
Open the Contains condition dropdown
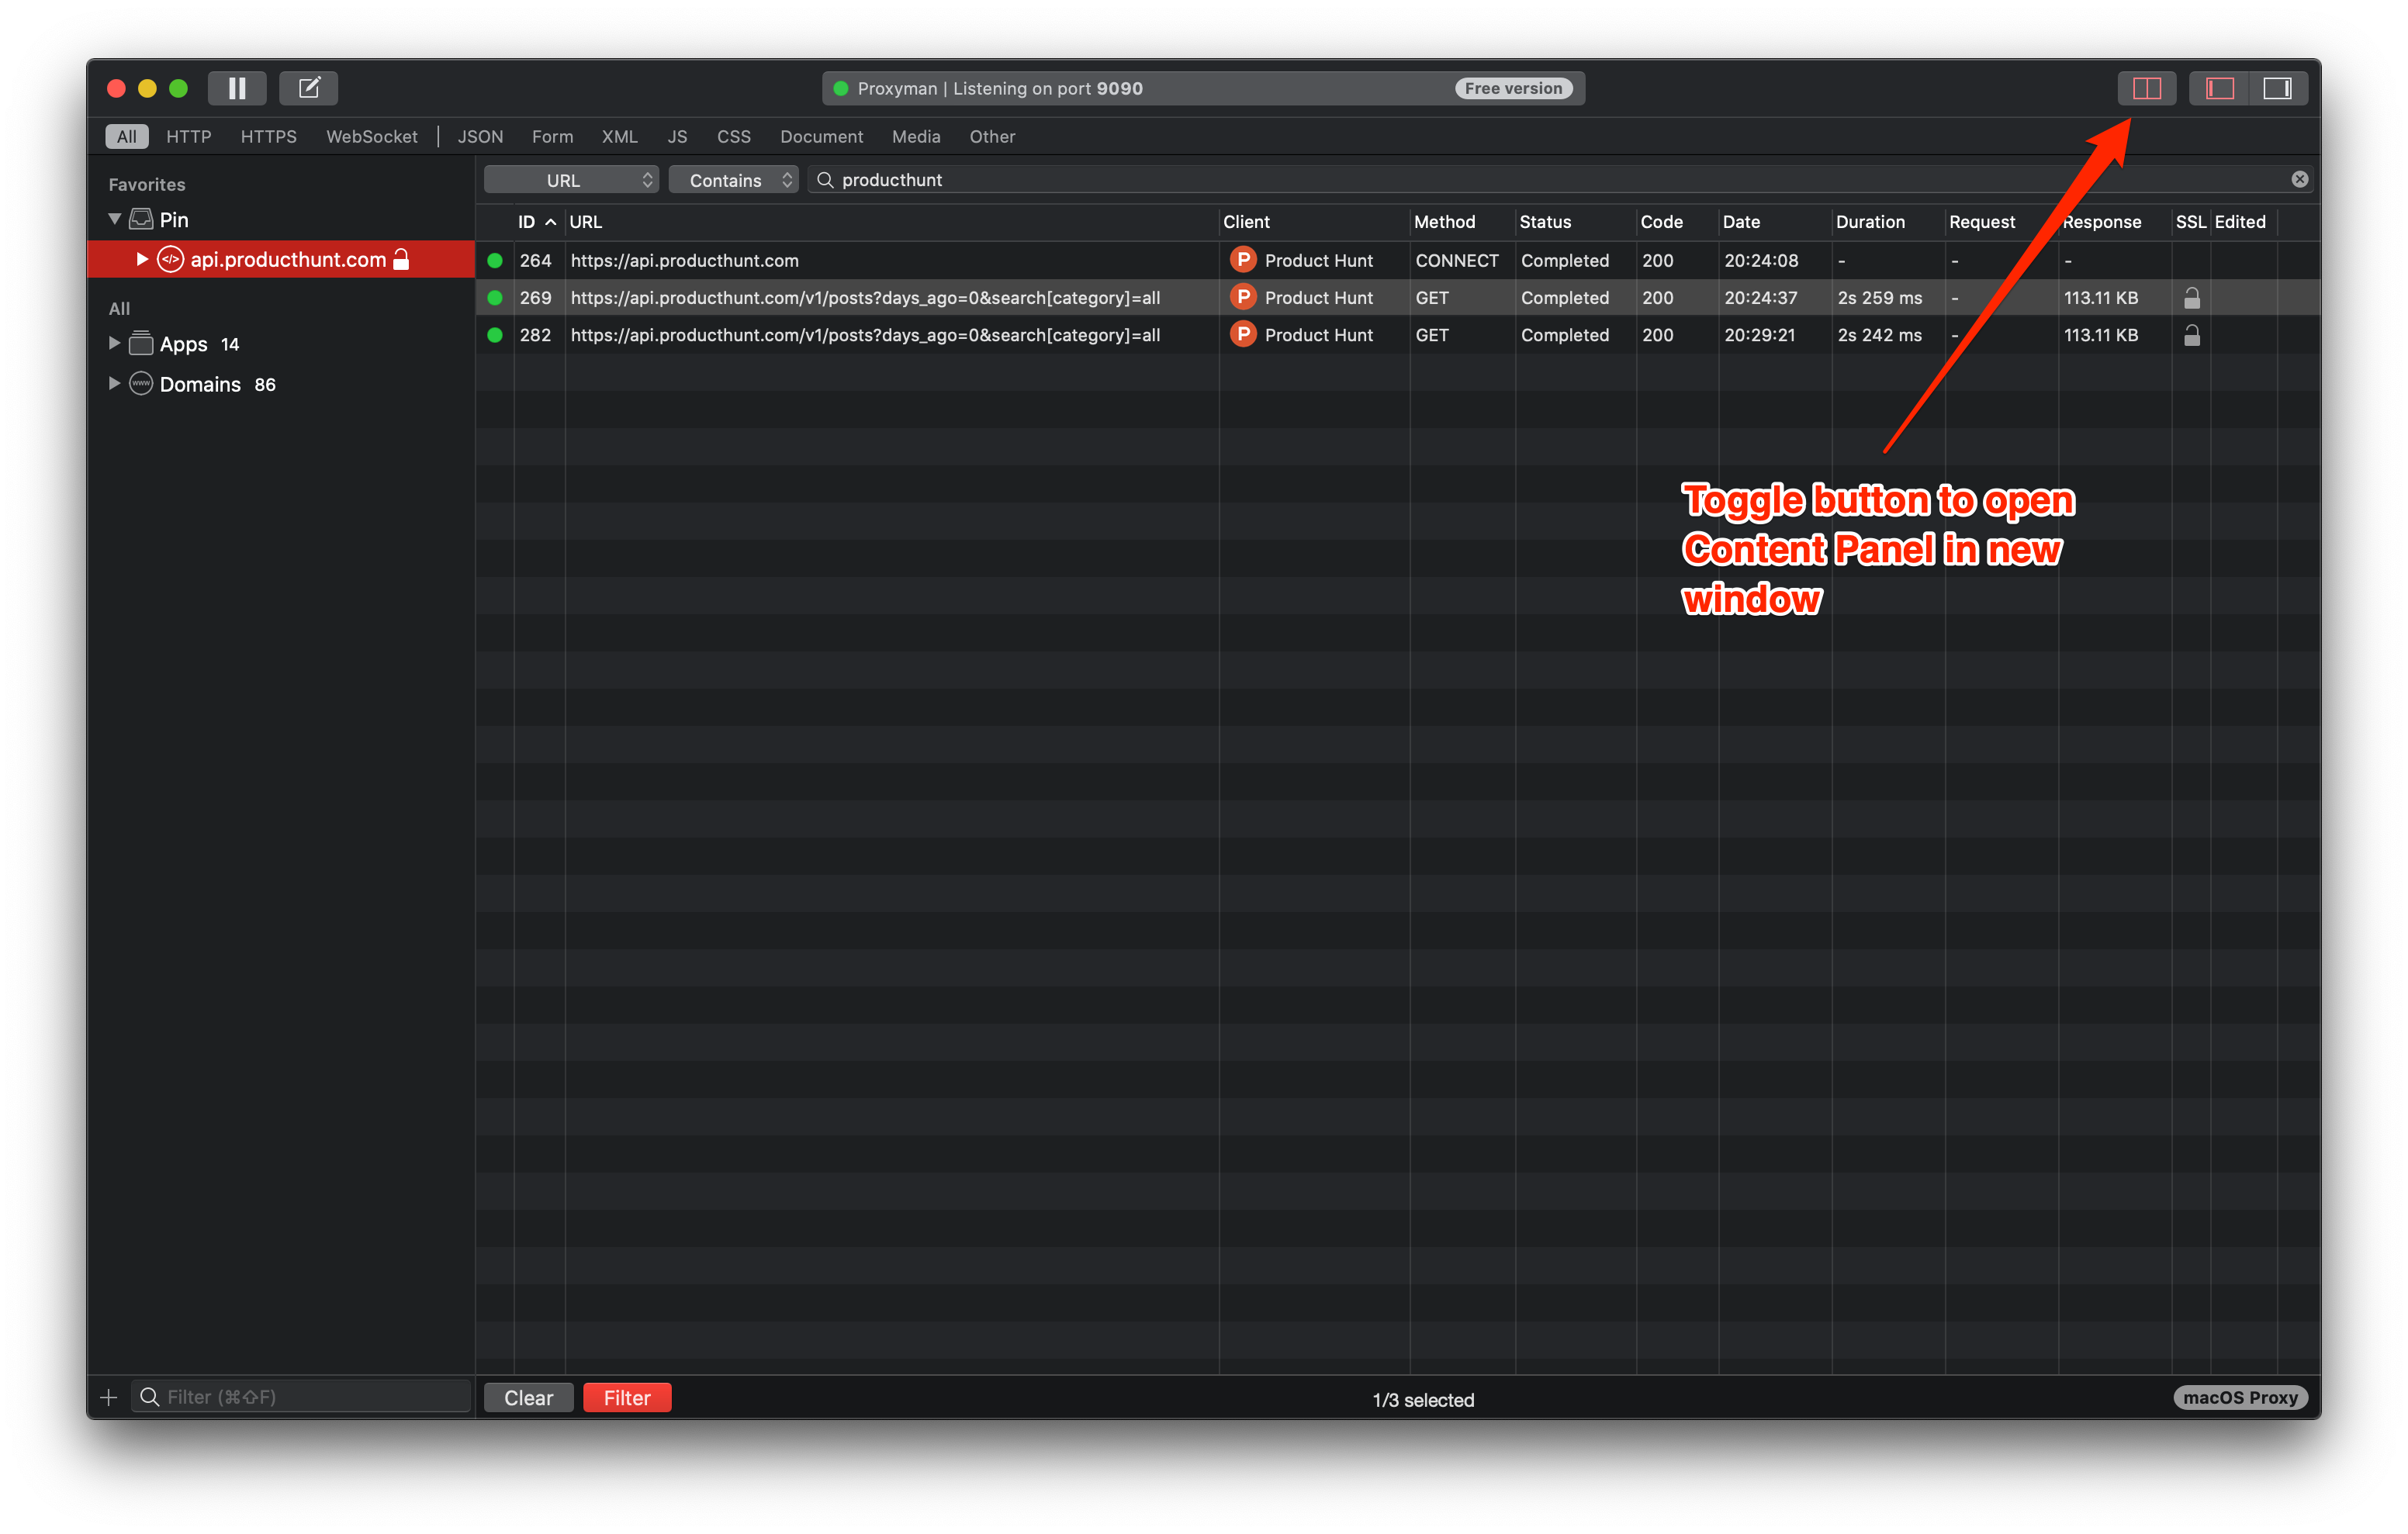coord(733,180)
